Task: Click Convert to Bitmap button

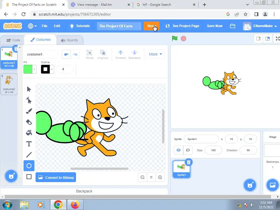Action: click(56, 177)
